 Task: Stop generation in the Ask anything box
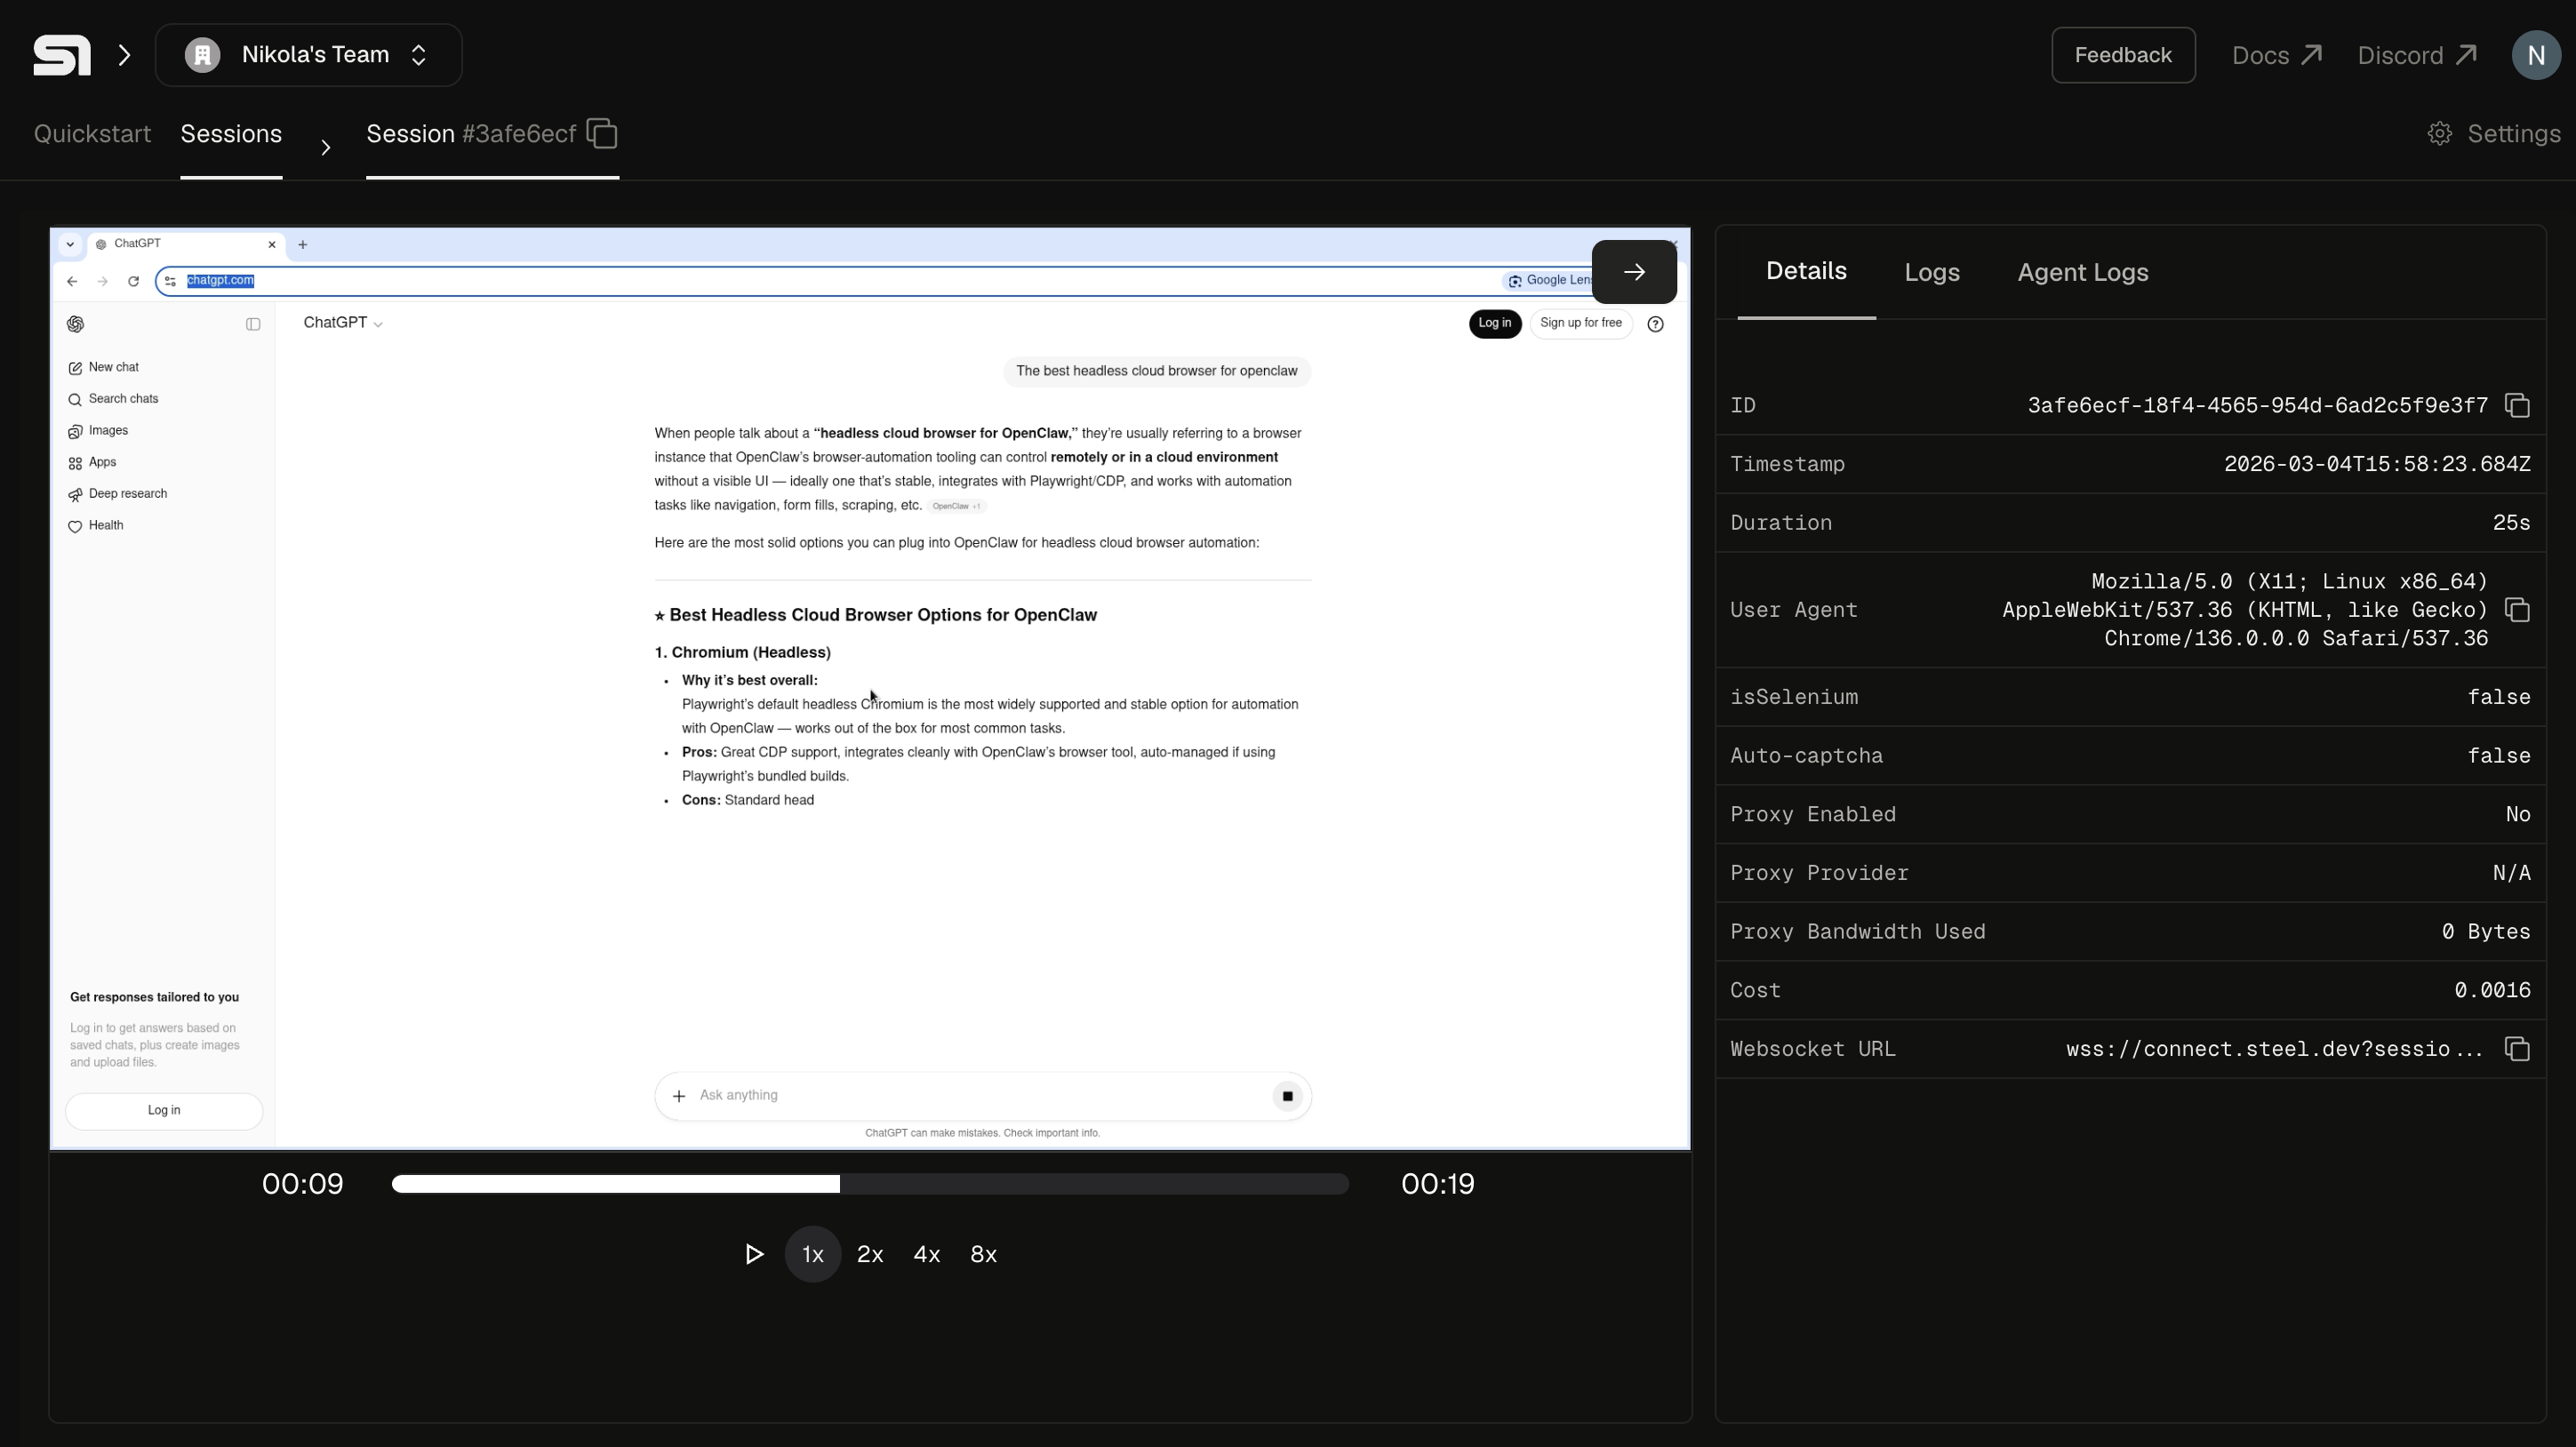(1287, 1096)
